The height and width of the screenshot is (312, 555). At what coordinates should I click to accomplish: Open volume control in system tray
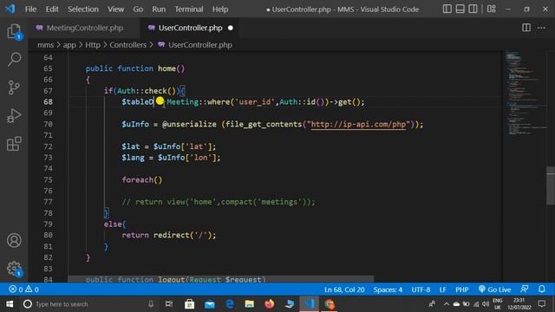click(x=486, y=304)
